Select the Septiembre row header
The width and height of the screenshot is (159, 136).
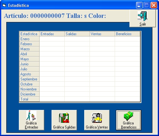point(29,79)
